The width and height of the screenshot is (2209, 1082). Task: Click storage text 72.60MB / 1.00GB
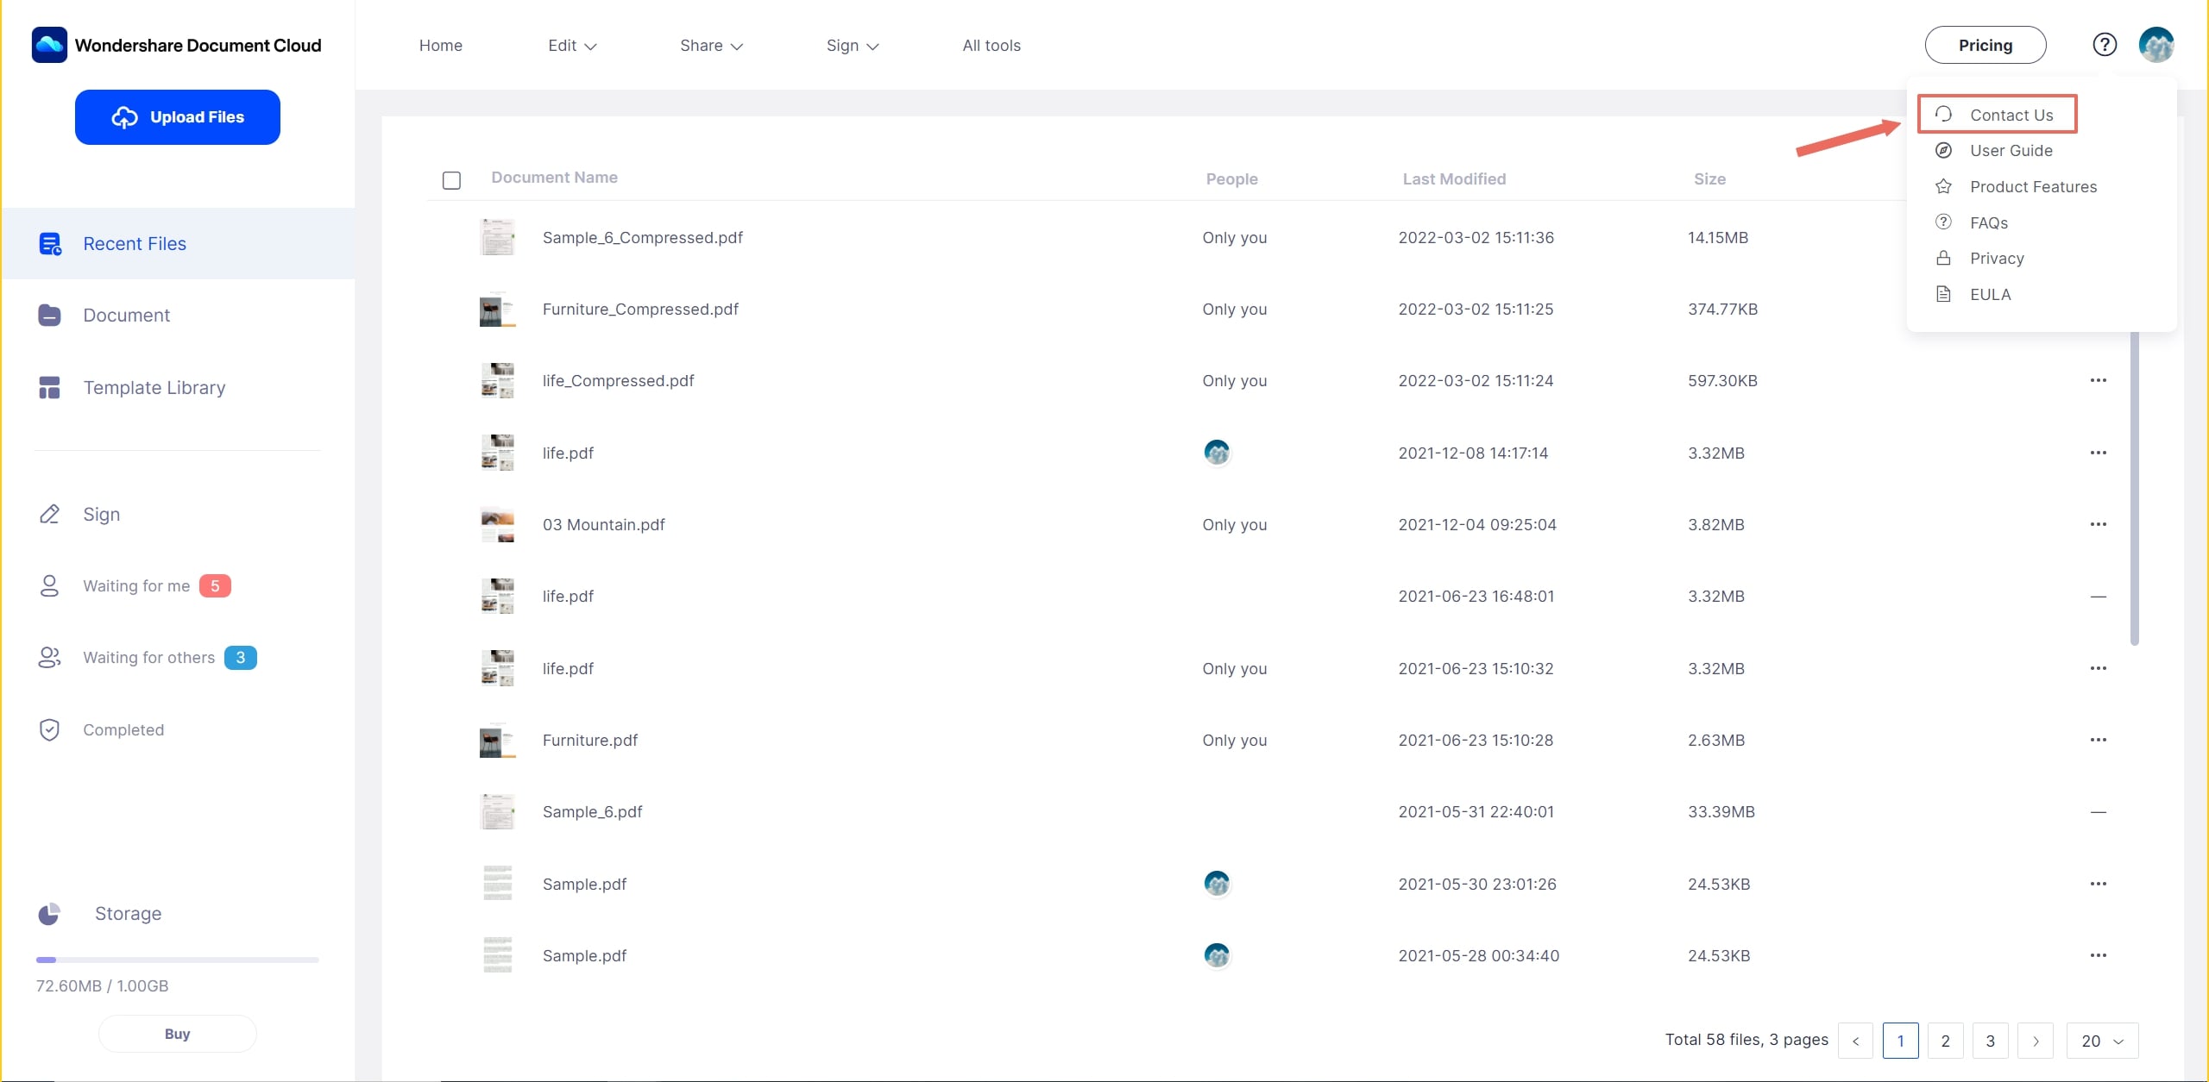pyautogui.click(x=103, y=986)
